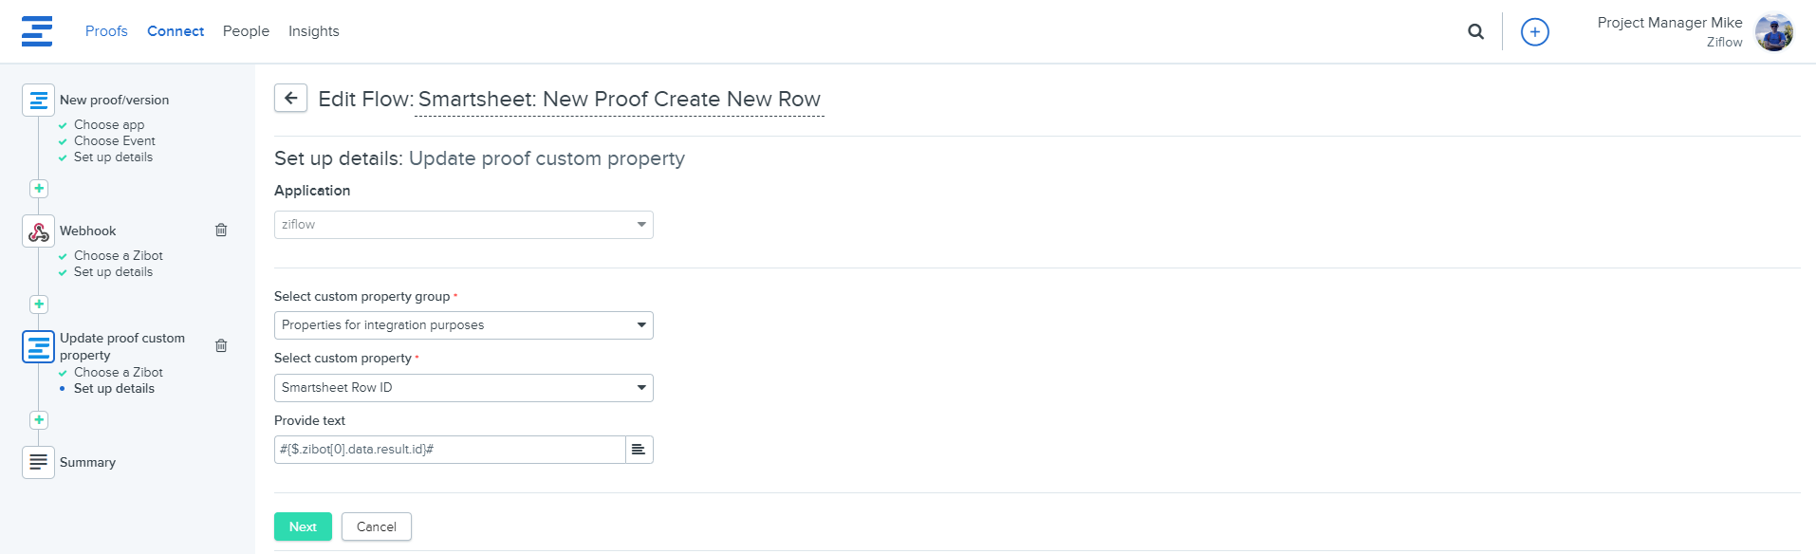Open the insert-variable icon beside Provide text
Screen dimensions: 1816x554
tap(639, 450)
